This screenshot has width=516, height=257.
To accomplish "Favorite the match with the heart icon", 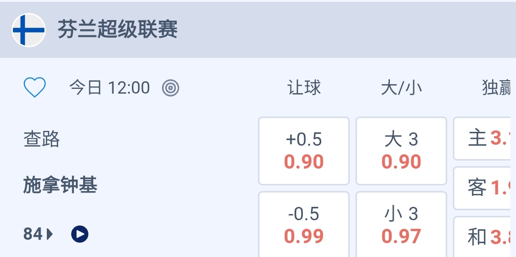I will (35, 88).
